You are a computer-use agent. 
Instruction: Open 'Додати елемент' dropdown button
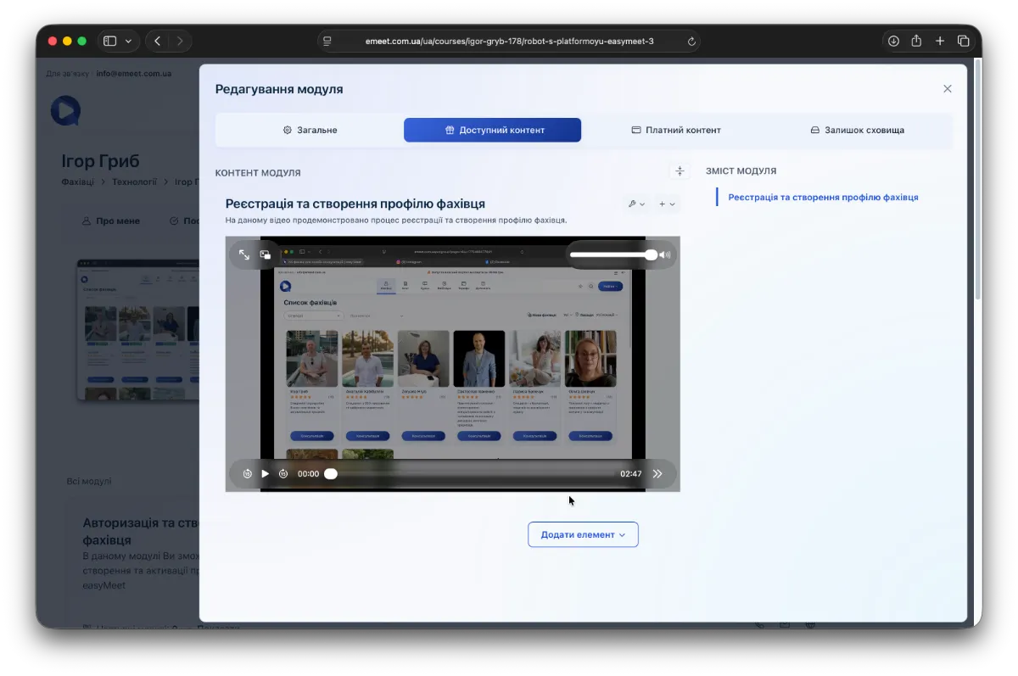coord(583,534)
